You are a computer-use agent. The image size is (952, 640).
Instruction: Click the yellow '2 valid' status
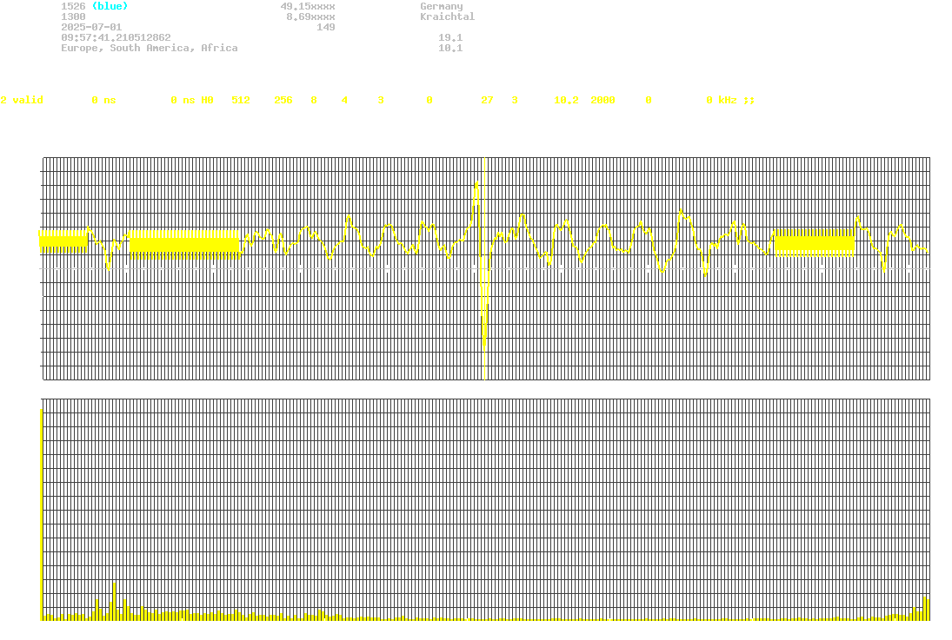click(22, 100)
